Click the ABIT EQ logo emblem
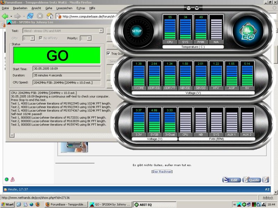The width and height of the screenshot is (278, 208). 248,32
